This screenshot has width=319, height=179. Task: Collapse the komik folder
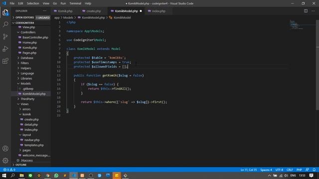pos(26,114)
